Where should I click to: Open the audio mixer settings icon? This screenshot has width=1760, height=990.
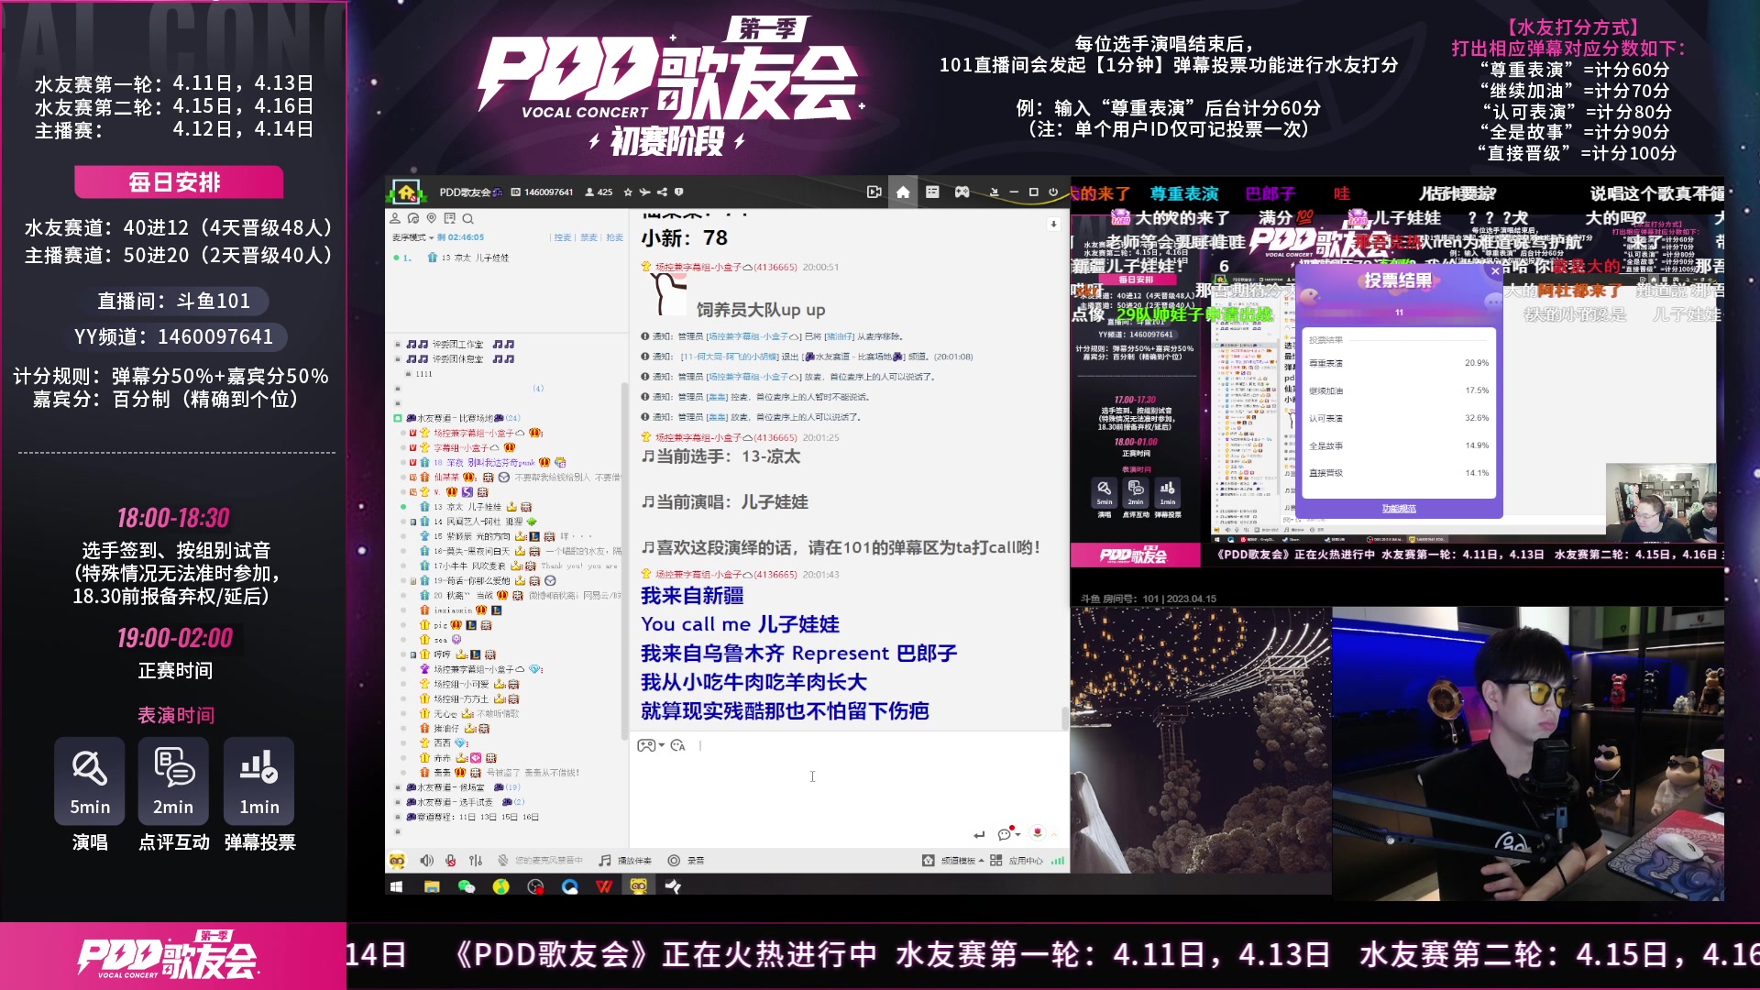point(476,861)
